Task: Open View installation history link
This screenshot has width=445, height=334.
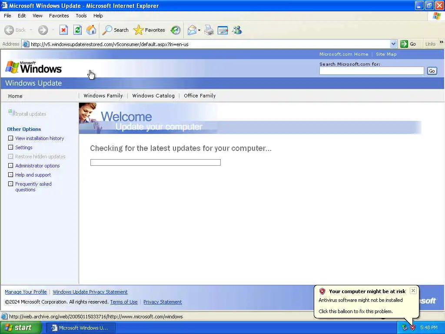Action: (x=40, y=138)
